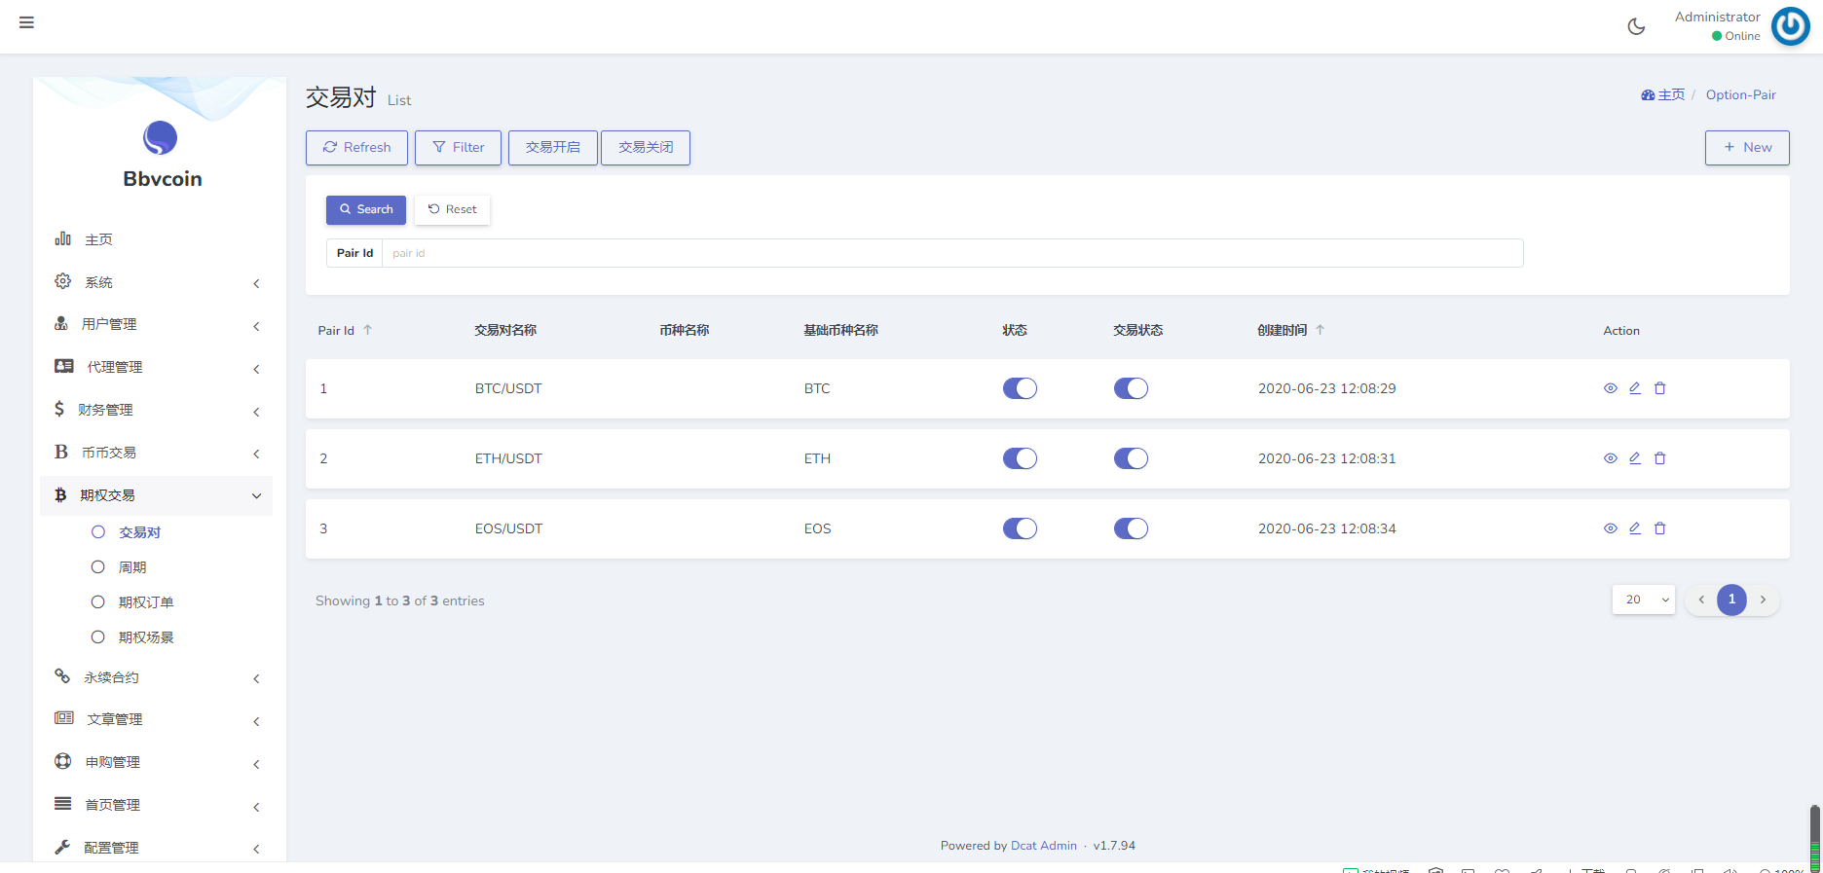Open the 期权订单 submenu item

click(x=146, y=602)
